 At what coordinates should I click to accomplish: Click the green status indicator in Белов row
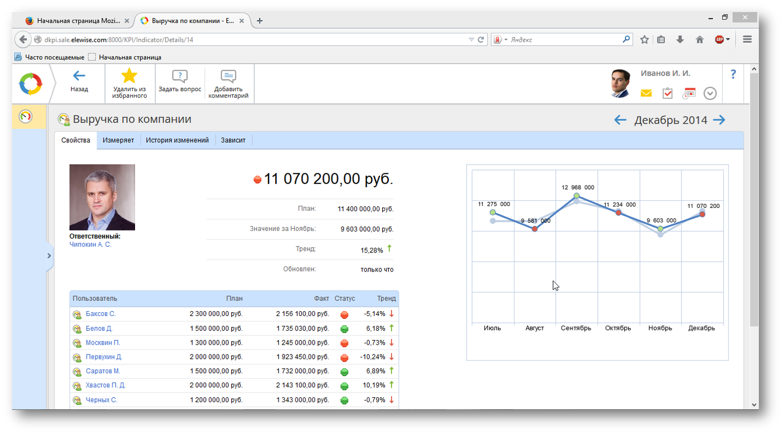[344, 329]
